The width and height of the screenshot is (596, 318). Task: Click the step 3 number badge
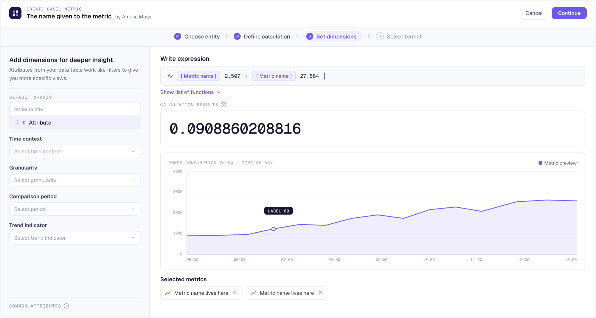[310, 36]
